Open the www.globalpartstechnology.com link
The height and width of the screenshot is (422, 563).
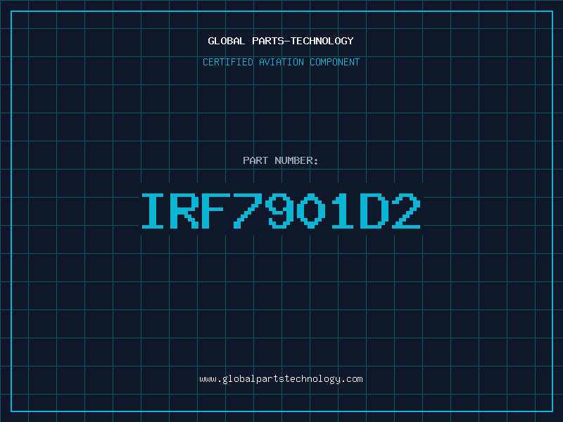281,379
